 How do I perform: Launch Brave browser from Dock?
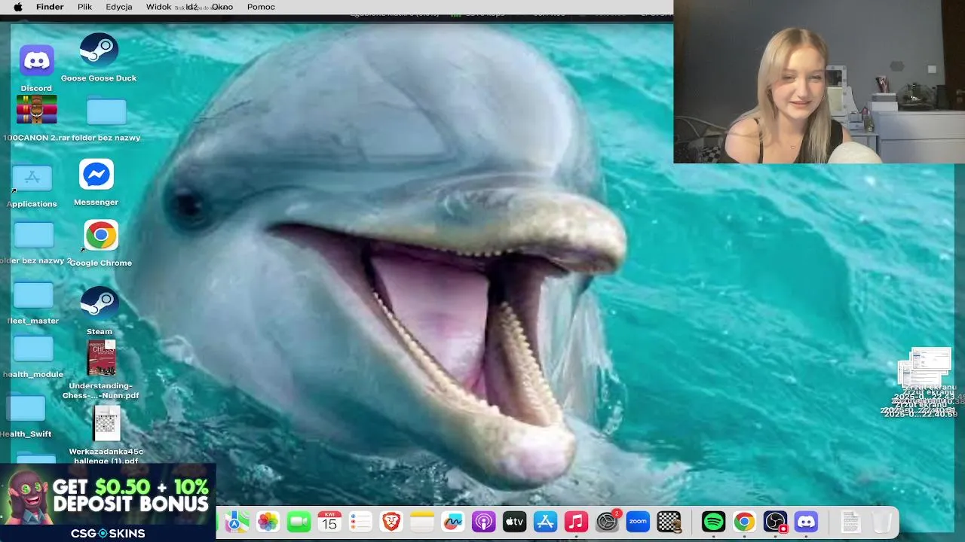[391, 522]
